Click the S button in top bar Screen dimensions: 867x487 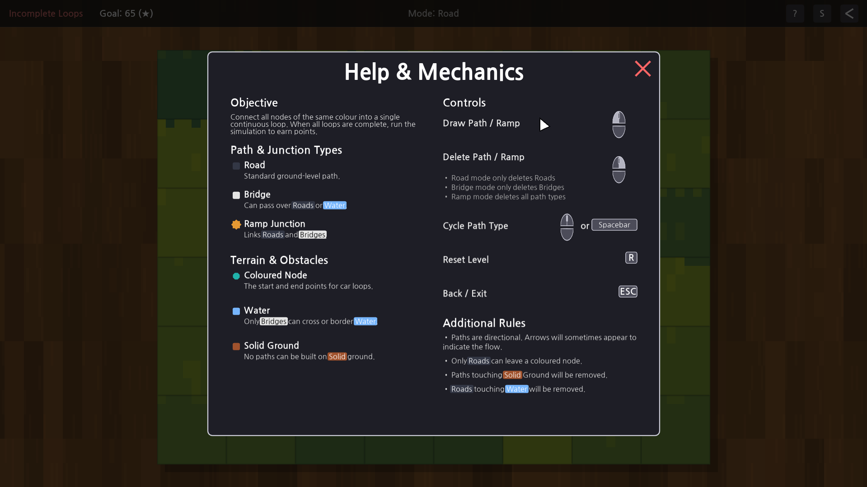[x=822, y=14]
